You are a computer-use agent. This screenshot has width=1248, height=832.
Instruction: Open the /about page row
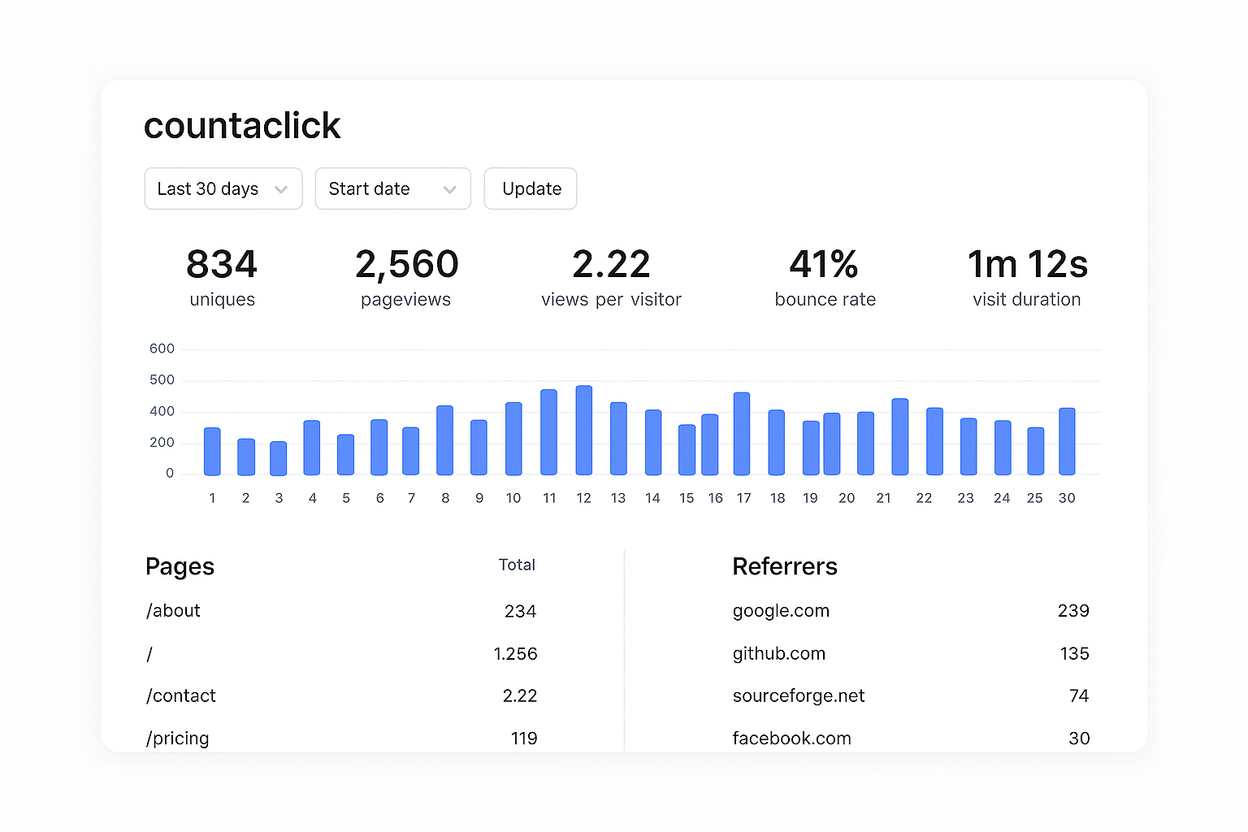(173, 611)
